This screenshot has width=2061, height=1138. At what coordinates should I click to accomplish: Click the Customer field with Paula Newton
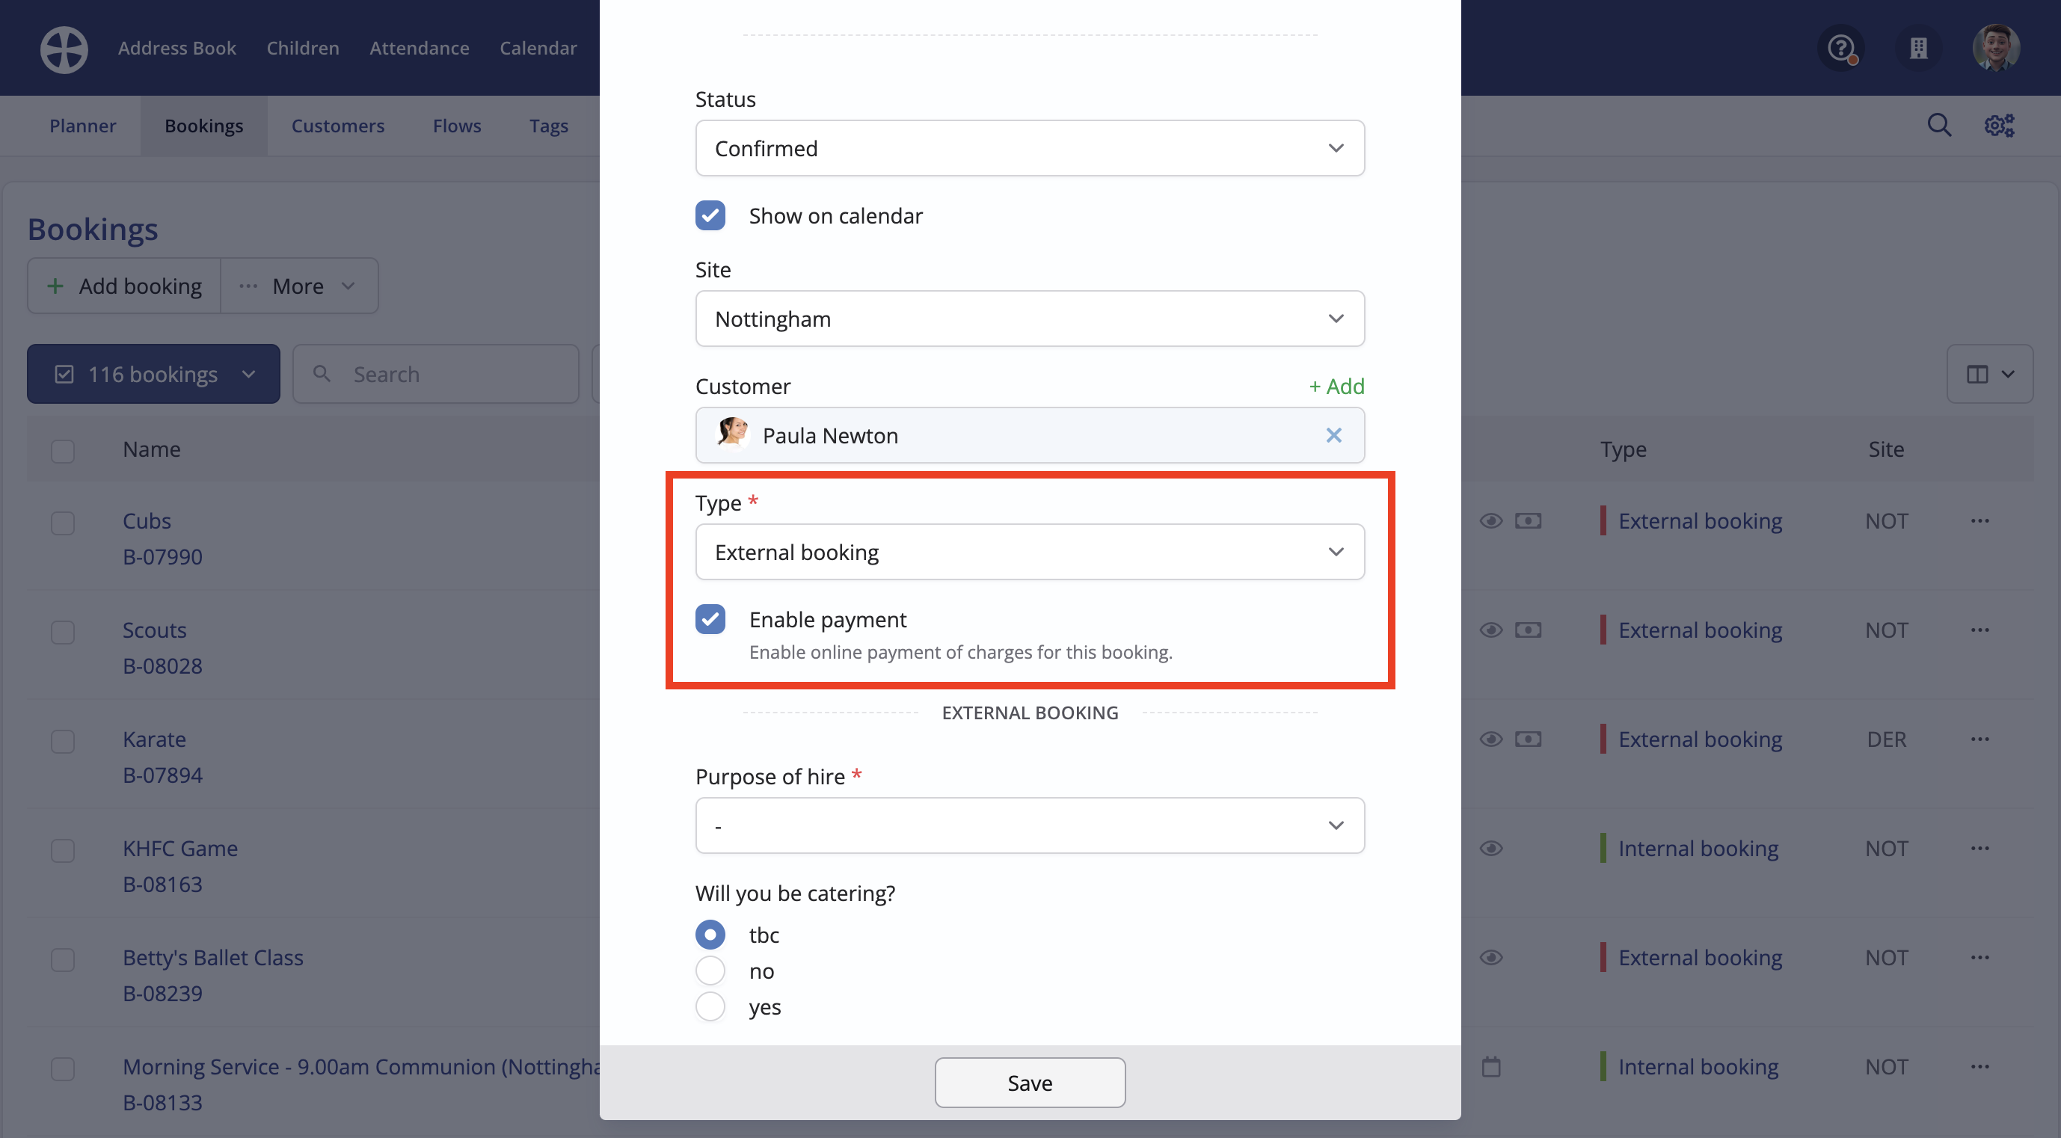pos(1030,435)
